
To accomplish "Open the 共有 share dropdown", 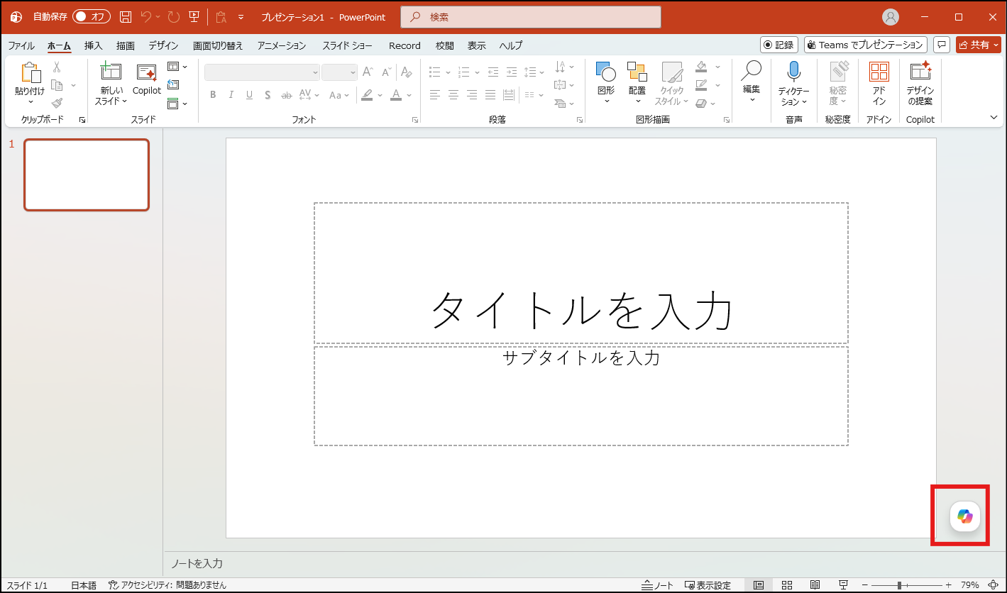I will tap(978, 45).
